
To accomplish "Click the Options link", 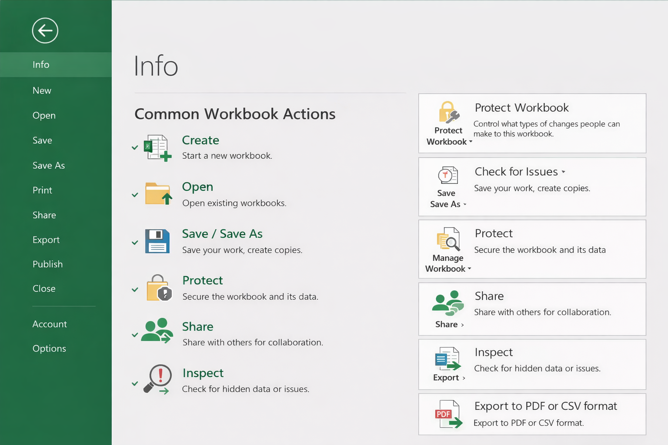I will tap(49, 348).
